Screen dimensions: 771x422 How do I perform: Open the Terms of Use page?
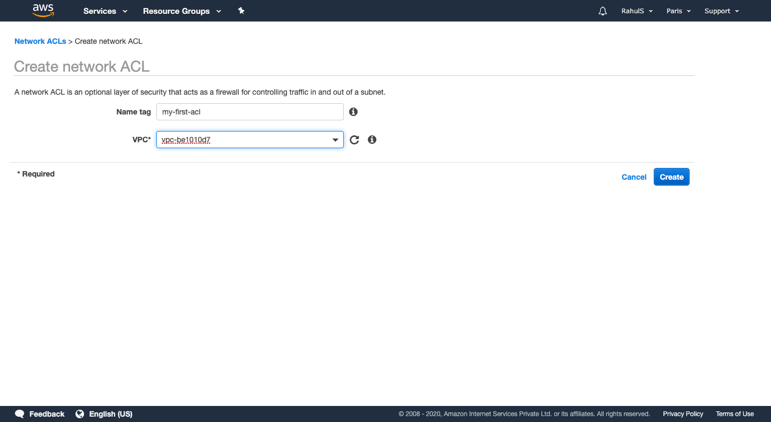(735, 413)
